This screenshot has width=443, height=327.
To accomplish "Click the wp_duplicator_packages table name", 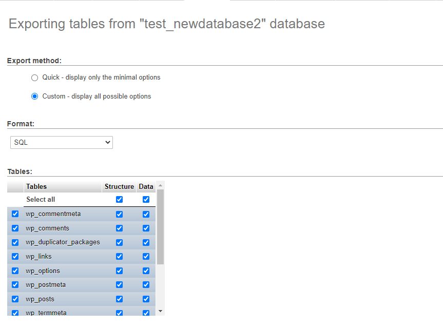I will tap(63, 242).
